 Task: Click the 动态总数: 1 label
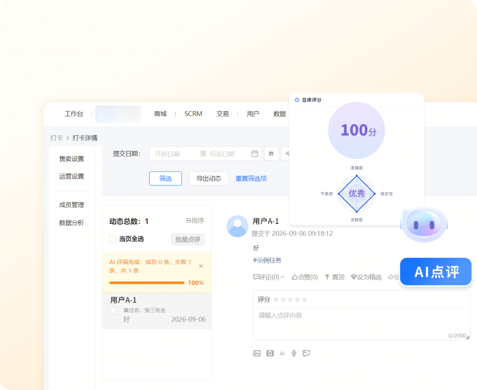click(129, 221)
